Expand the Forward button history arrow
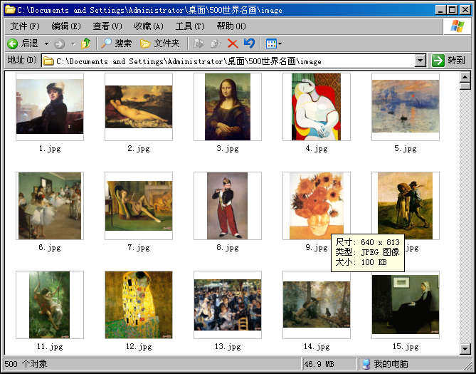476x374 pixels. pyautogui.click(x=73, y=44)
